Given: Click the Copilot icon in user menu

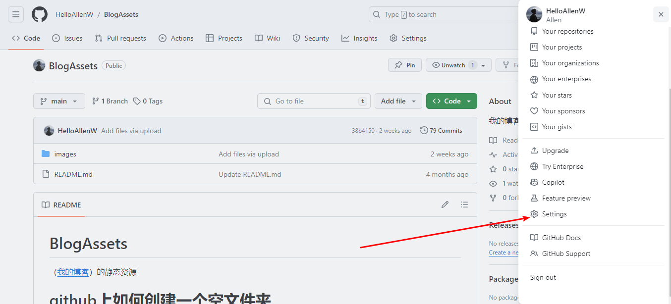Looking at the screenshot, I should [534, 182].
